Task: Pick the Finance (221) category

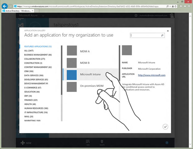Action: pos(31,100)
